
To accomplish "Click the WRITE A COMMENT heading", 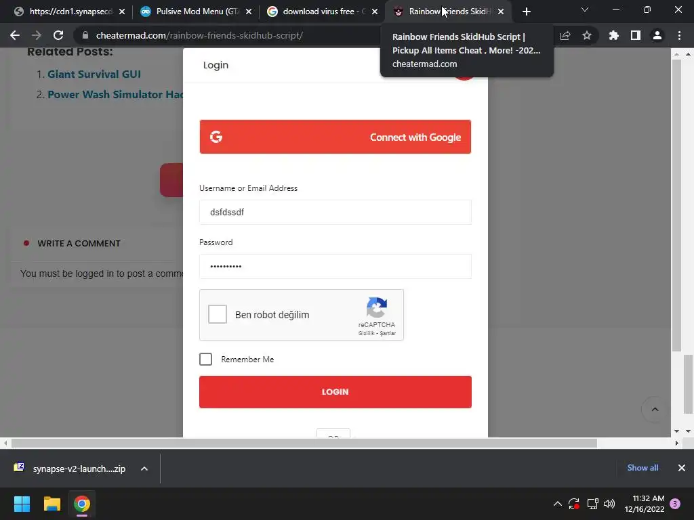I will pos(79,244).
